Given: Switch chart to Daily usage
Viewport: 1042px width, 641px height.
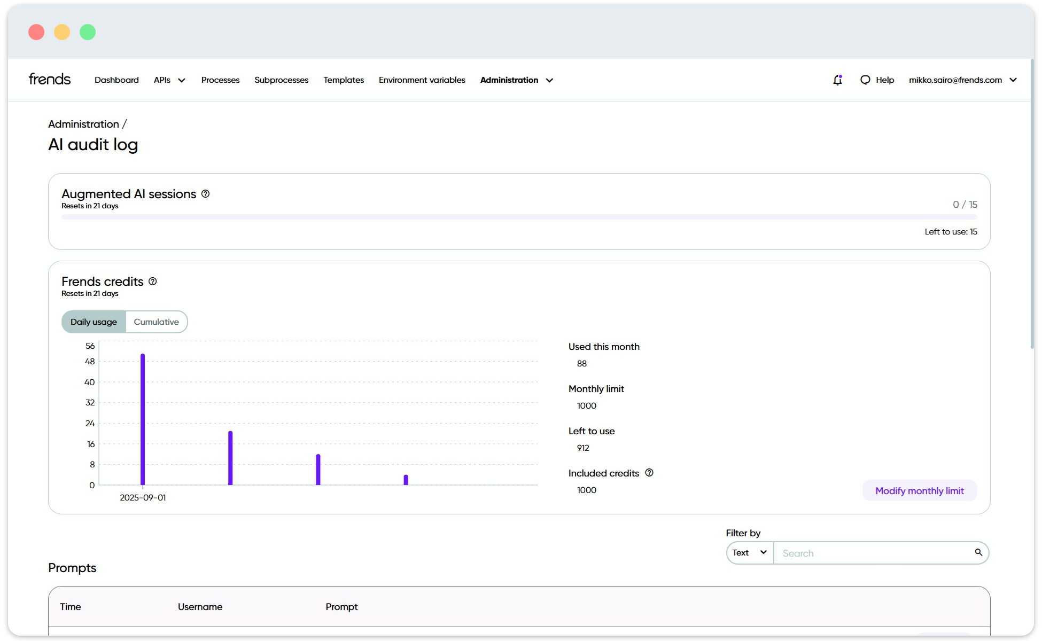Looking at the screenshot, I should (94, 322).
